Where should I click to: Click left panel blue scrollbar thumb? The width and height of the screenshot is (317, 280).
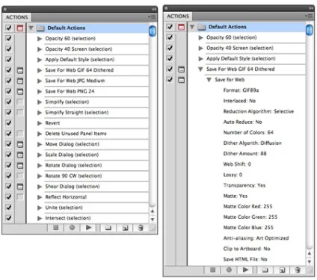(153, 31)
